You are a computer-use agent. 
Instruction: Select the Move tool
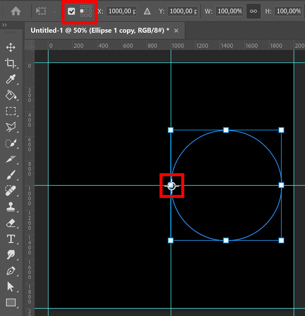click(11, 48)
